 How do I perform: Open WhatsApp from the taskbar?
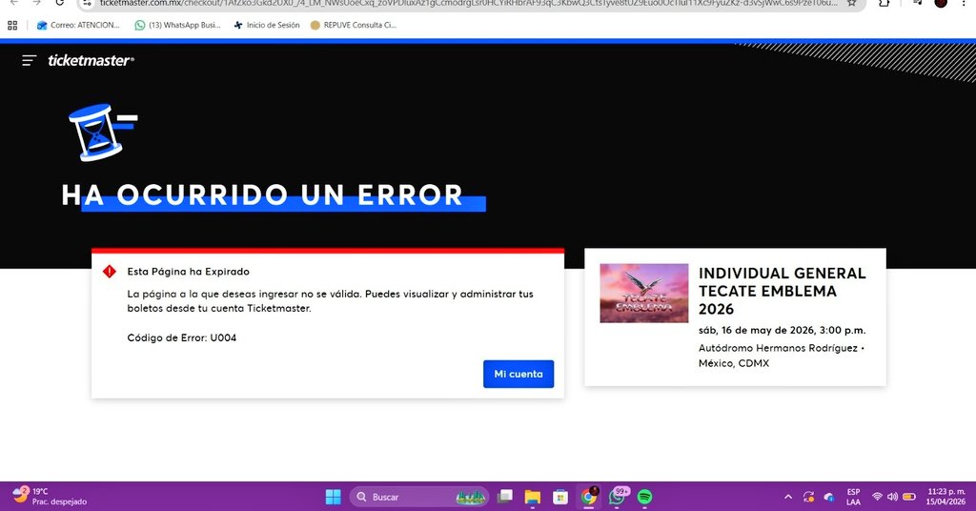pos(617,497)
